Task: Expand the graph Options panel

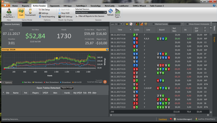Action: (7, 83)
